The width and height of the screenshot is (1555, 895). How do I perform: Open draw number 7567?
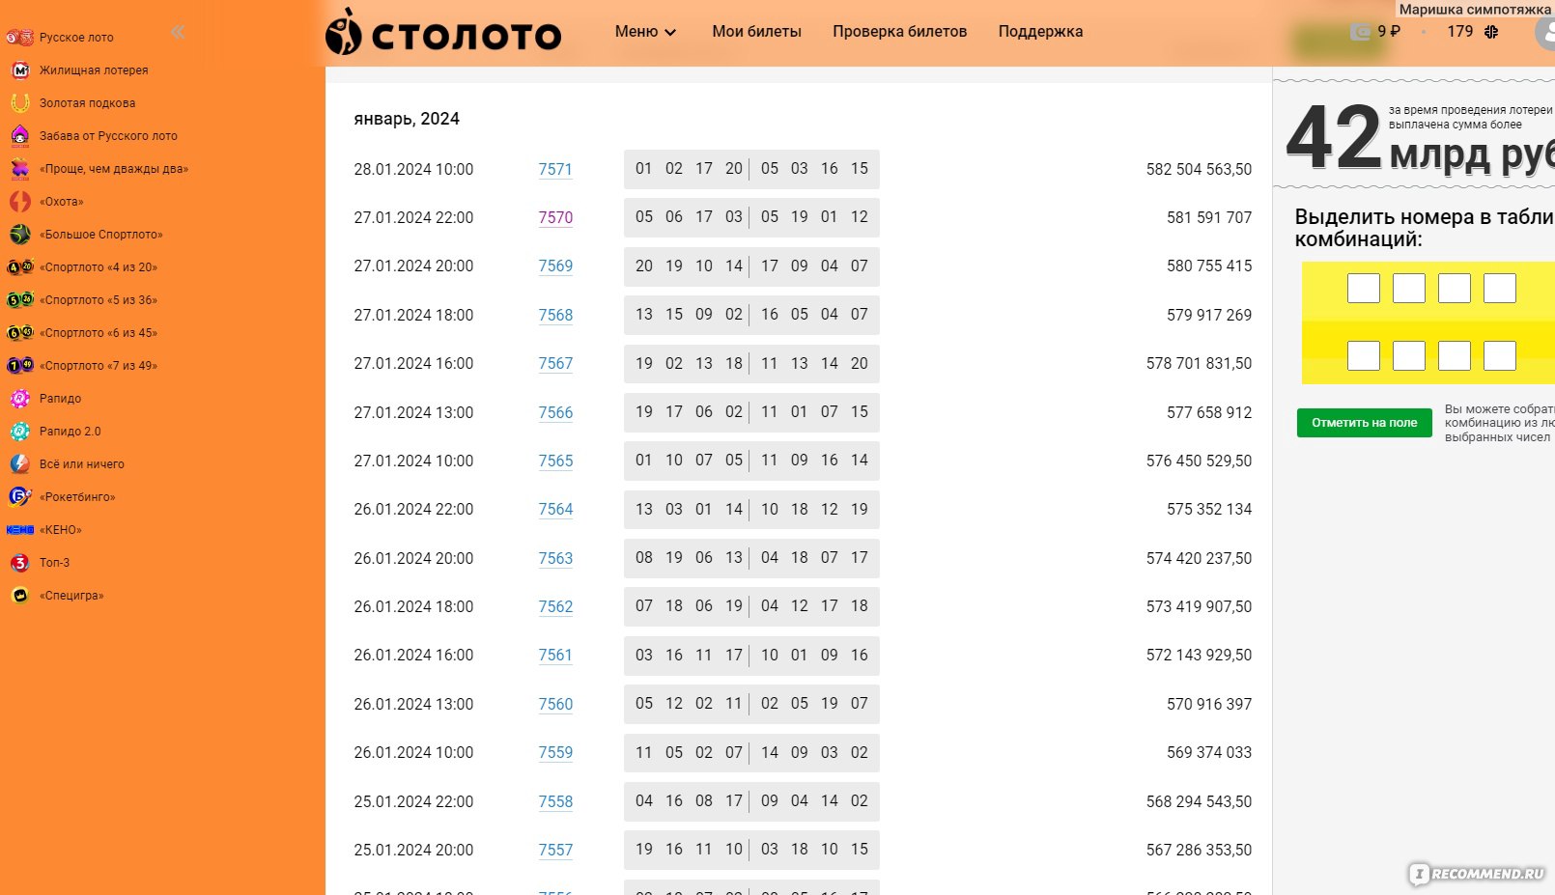[x=555, y=364]
